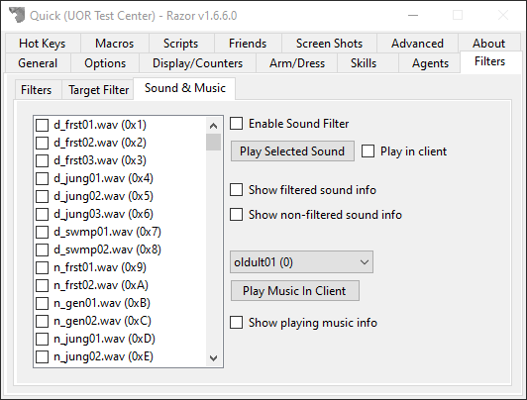Check the Play in client option
Image resolution: width=527 pixels, height=400 pixels.
point(369,151)
